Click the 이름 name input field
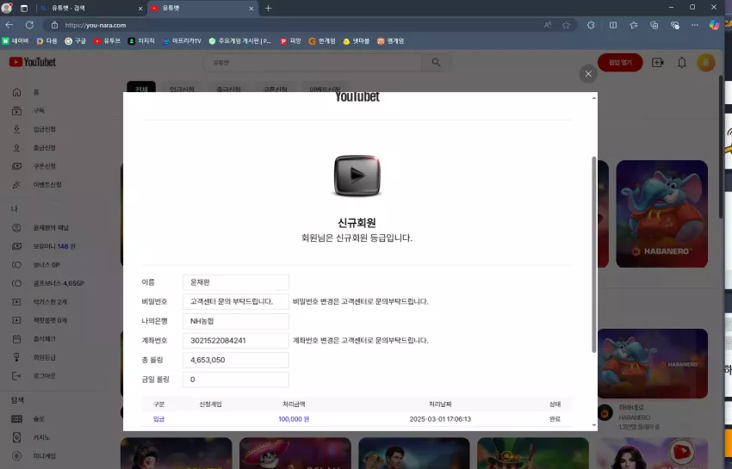 (236, 282)
